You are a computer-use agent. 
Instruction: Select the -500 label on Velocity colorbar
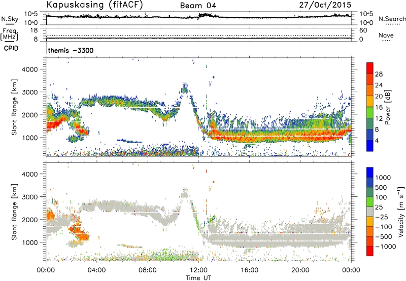[383, 237]
